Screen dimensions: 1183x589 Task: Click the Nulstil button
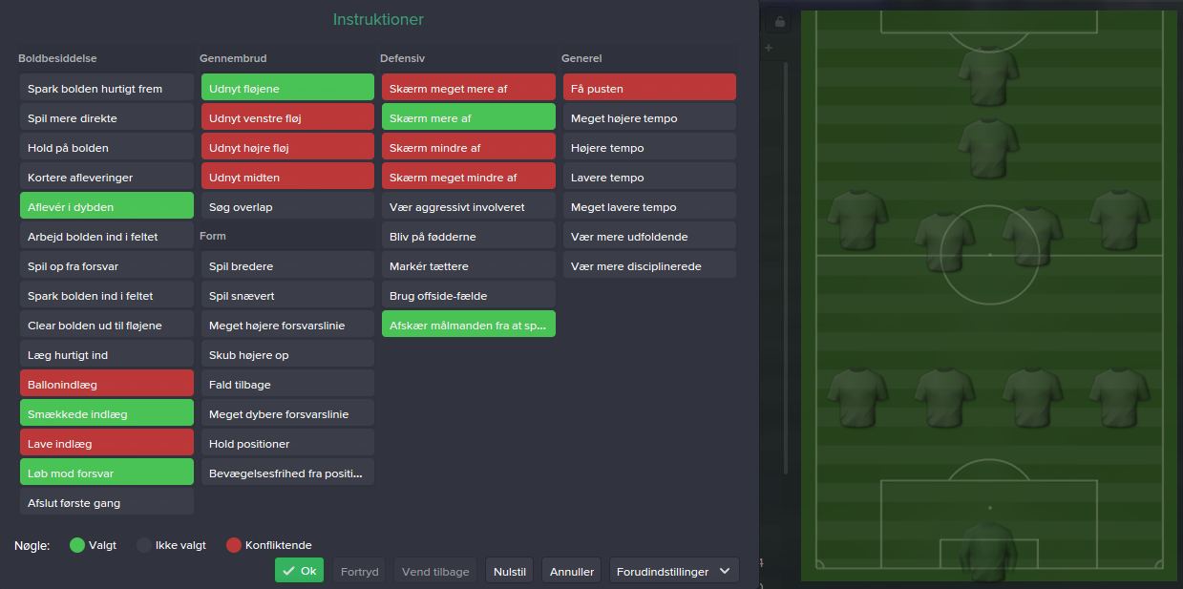pos(509,571)
